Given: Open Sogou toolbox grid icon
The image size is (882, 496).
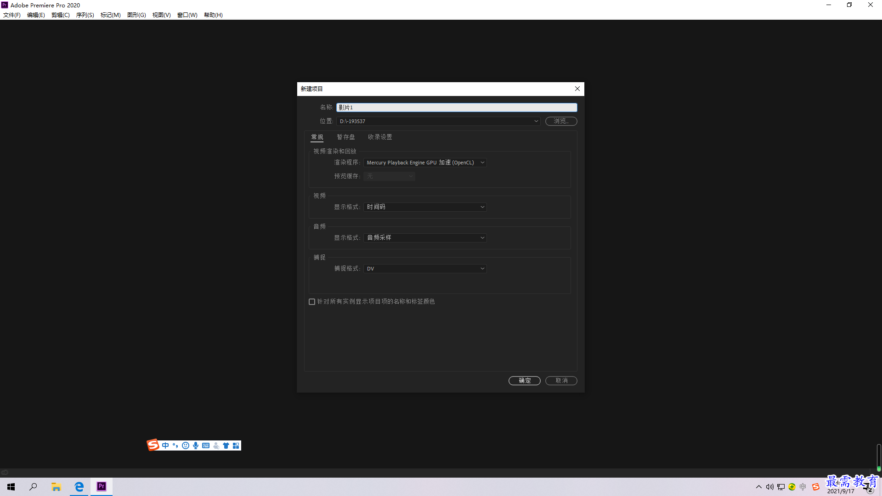Looking at the screenshot, I should (236, 445).
